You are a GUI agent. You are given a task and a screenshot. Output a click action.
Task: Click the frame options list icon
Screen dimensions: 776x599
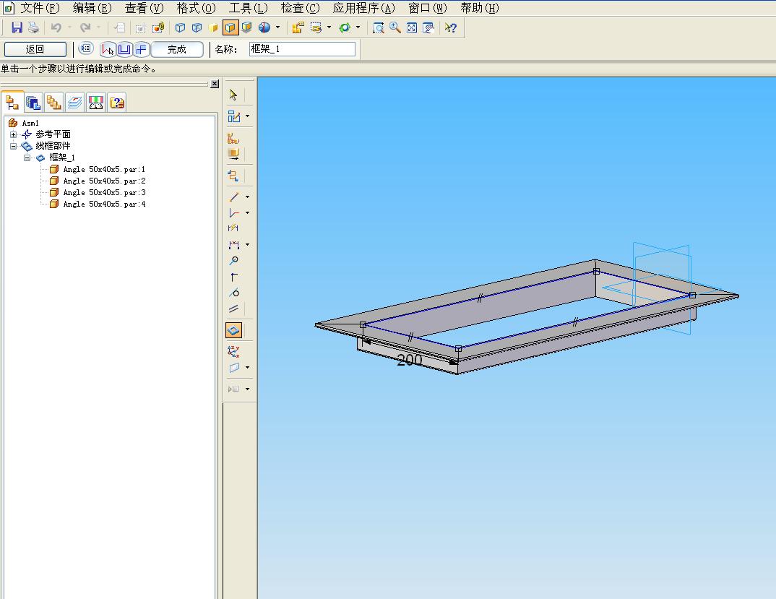click(x=86, y=48)
